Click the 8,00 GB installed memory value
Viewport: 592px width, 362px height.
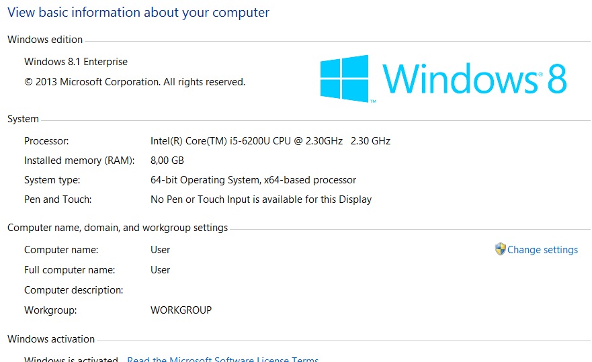pos(167,161)
